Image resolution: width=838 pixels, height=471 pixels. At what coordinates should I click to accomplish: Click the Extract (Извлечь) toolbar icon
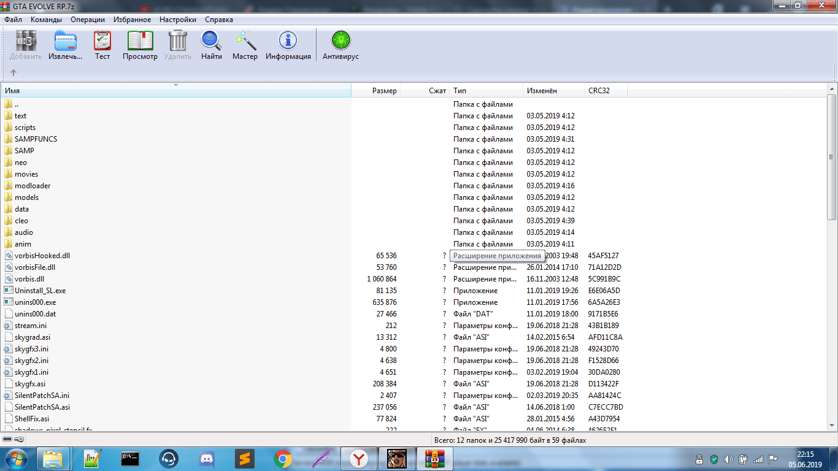[x=65, y=45]
